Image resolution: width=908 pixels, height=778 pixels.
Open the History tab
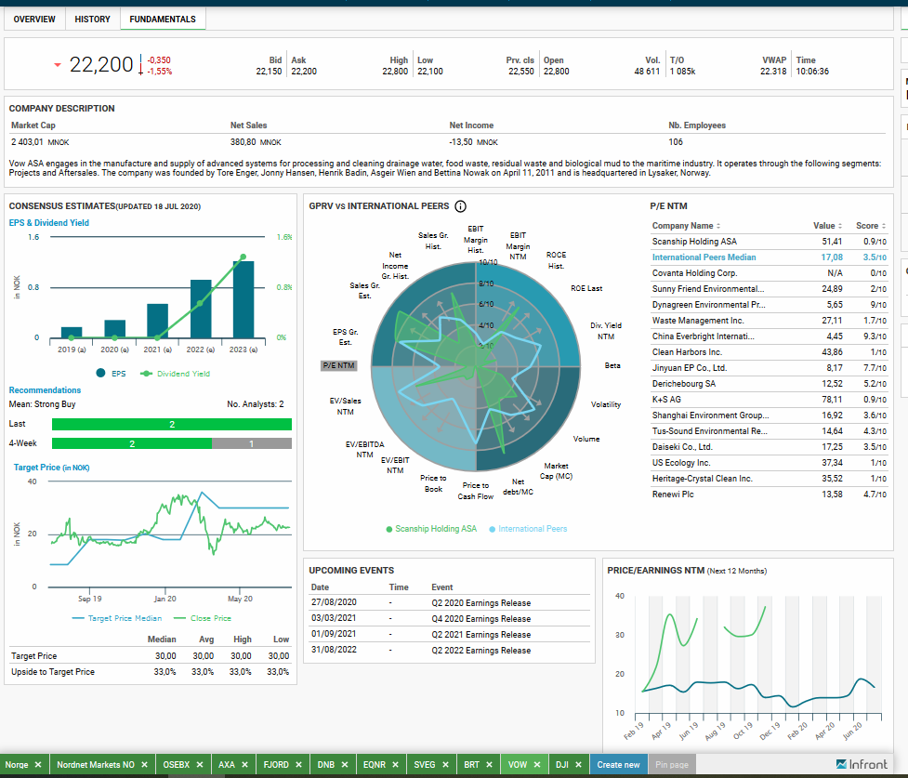[93, 20]
